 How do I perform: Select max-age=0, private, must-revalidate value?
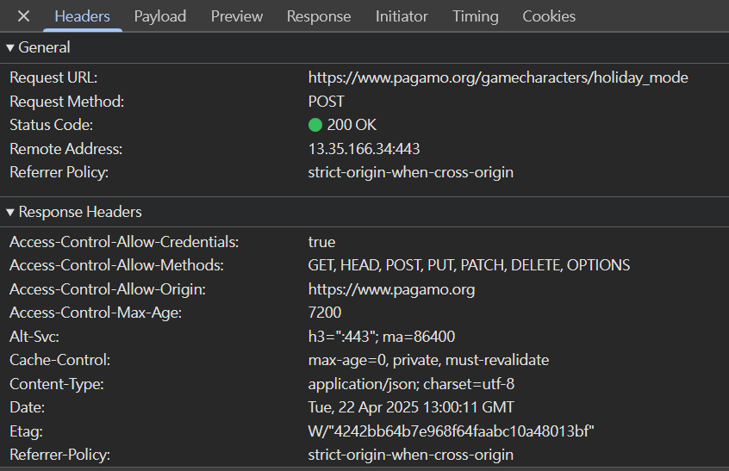click(x=428, y=360)
